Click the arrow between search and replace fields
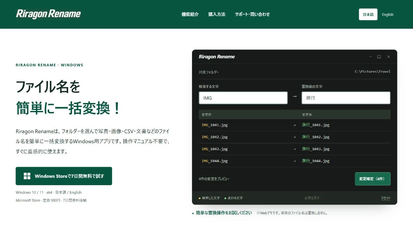 [x=295, y=97]
